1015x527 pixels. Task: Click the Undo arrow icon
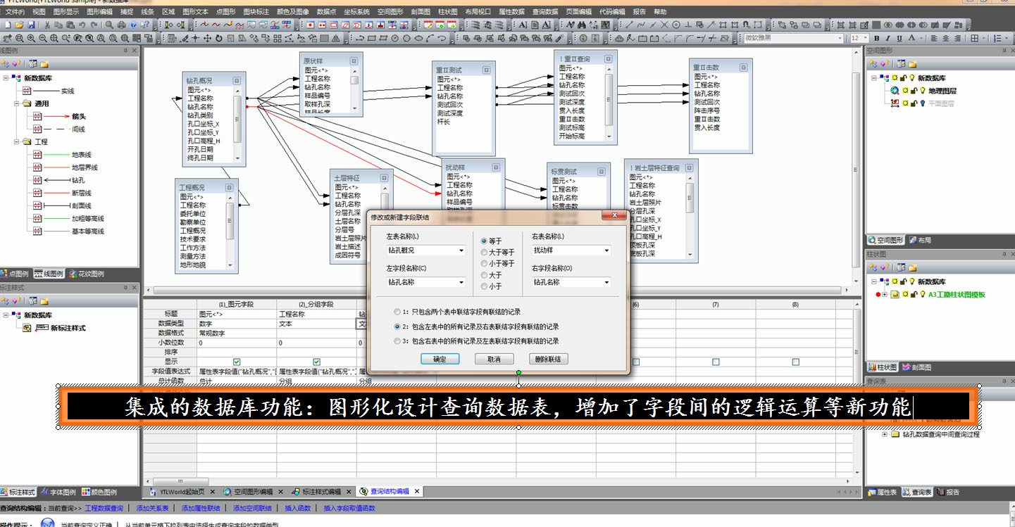tap(82, 25)
